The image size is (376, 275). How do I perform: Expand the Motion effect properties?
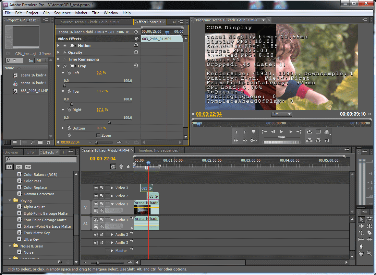point(58,45)
